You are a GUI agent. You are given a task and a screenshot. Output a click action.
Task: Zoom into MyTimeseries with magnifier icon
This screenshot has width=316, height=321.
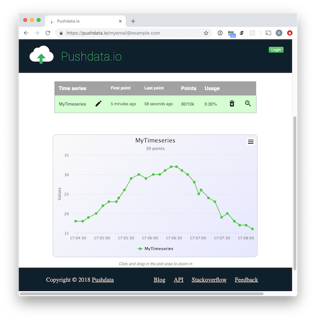pos(248,103)
